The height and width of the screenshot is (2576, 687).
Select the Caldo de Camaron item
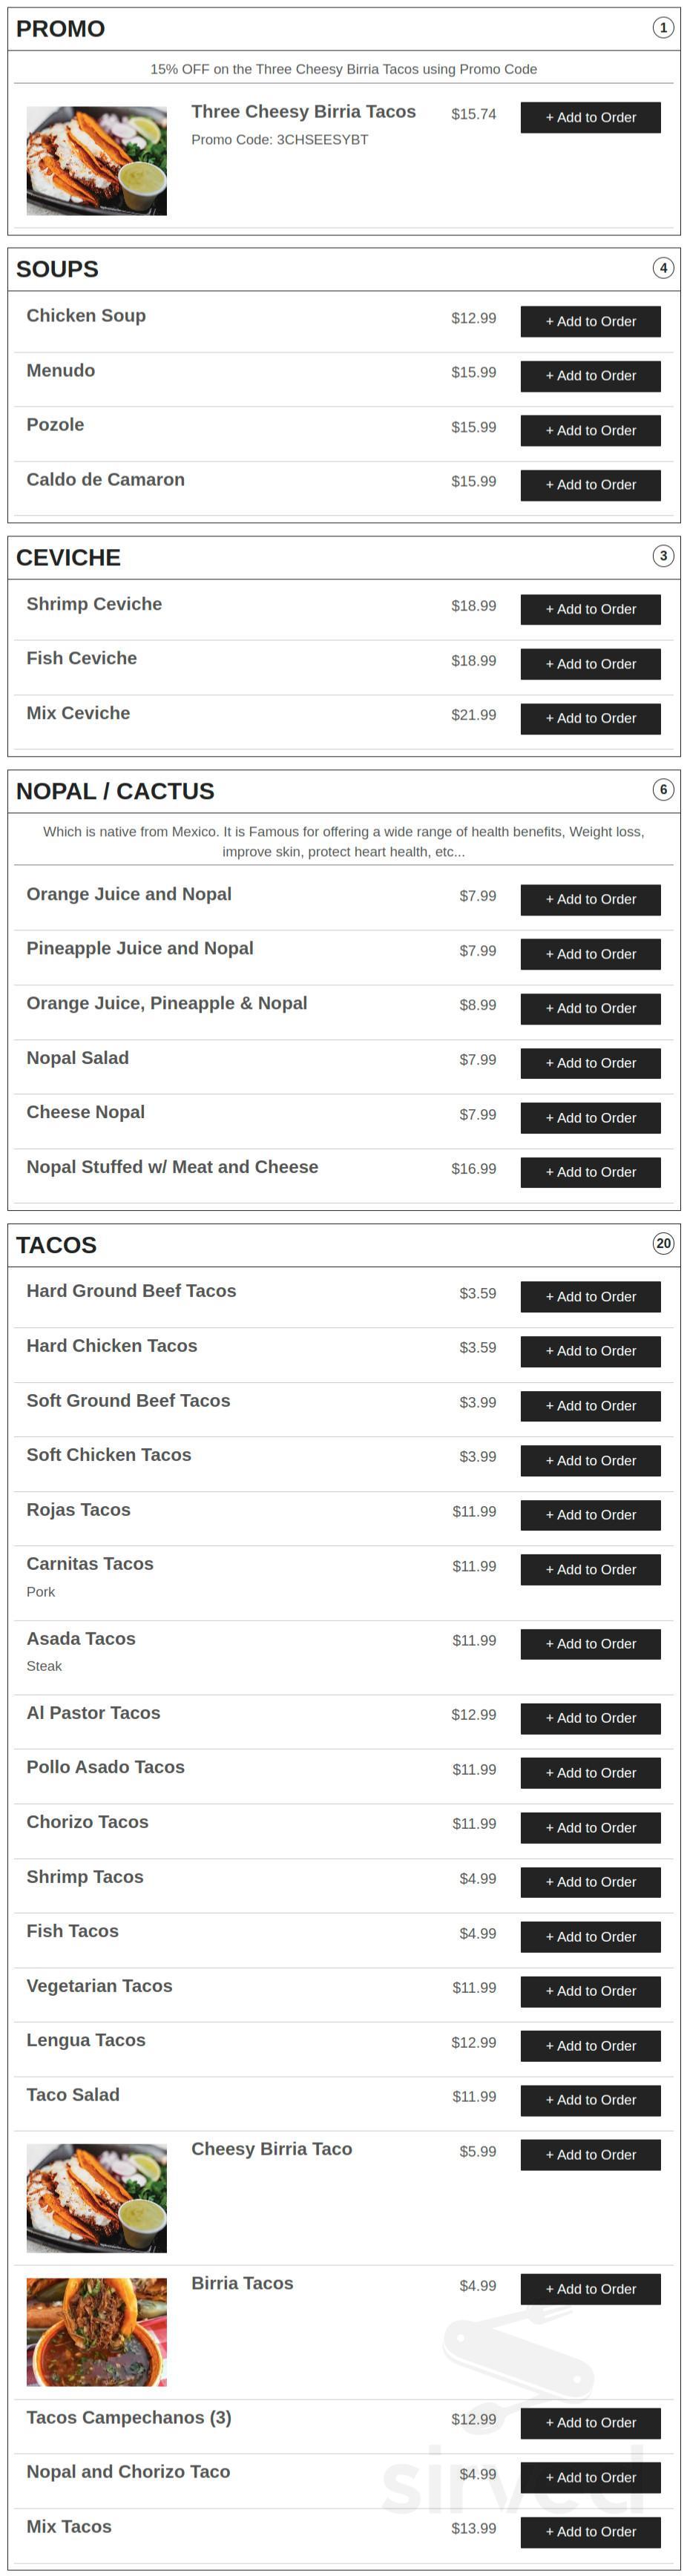point(105,479)
